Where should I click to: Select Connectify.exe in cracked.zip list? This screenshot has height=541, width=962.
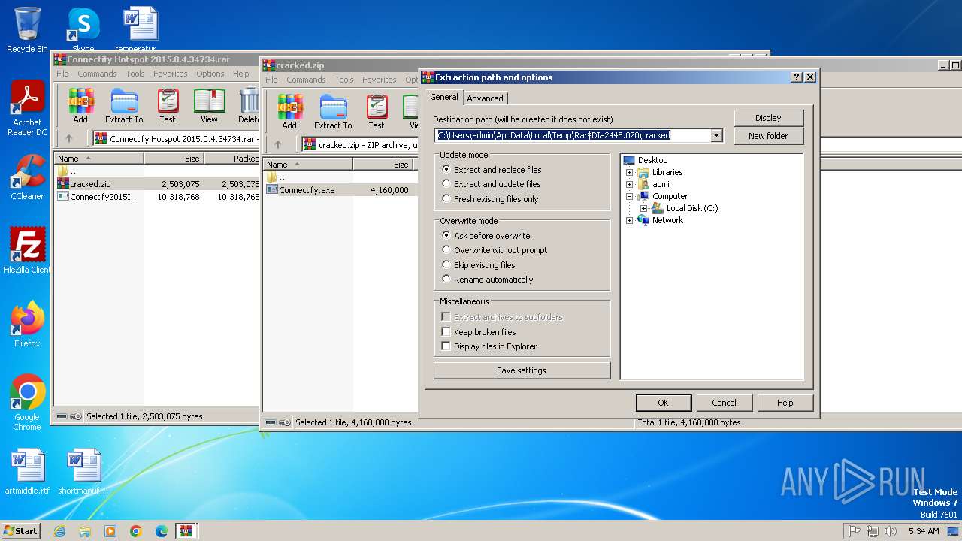click(x=307, y=190)
